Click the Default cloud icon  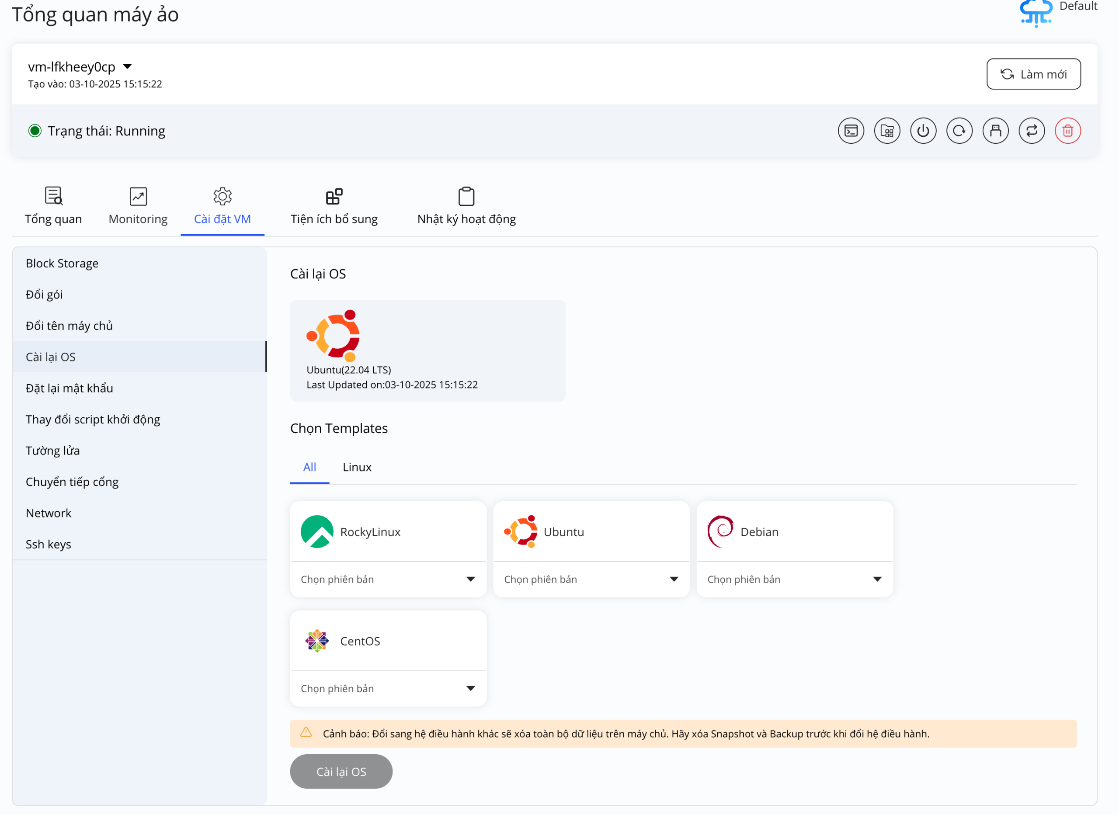pyautogui.click(x=1036, y=12)
